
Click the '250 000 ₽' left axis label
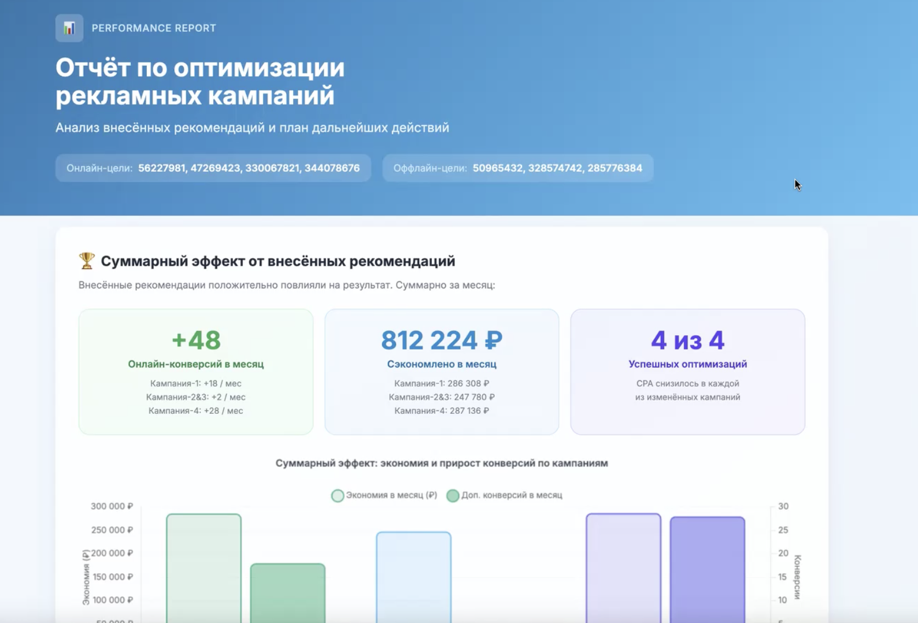coord(112,530)
